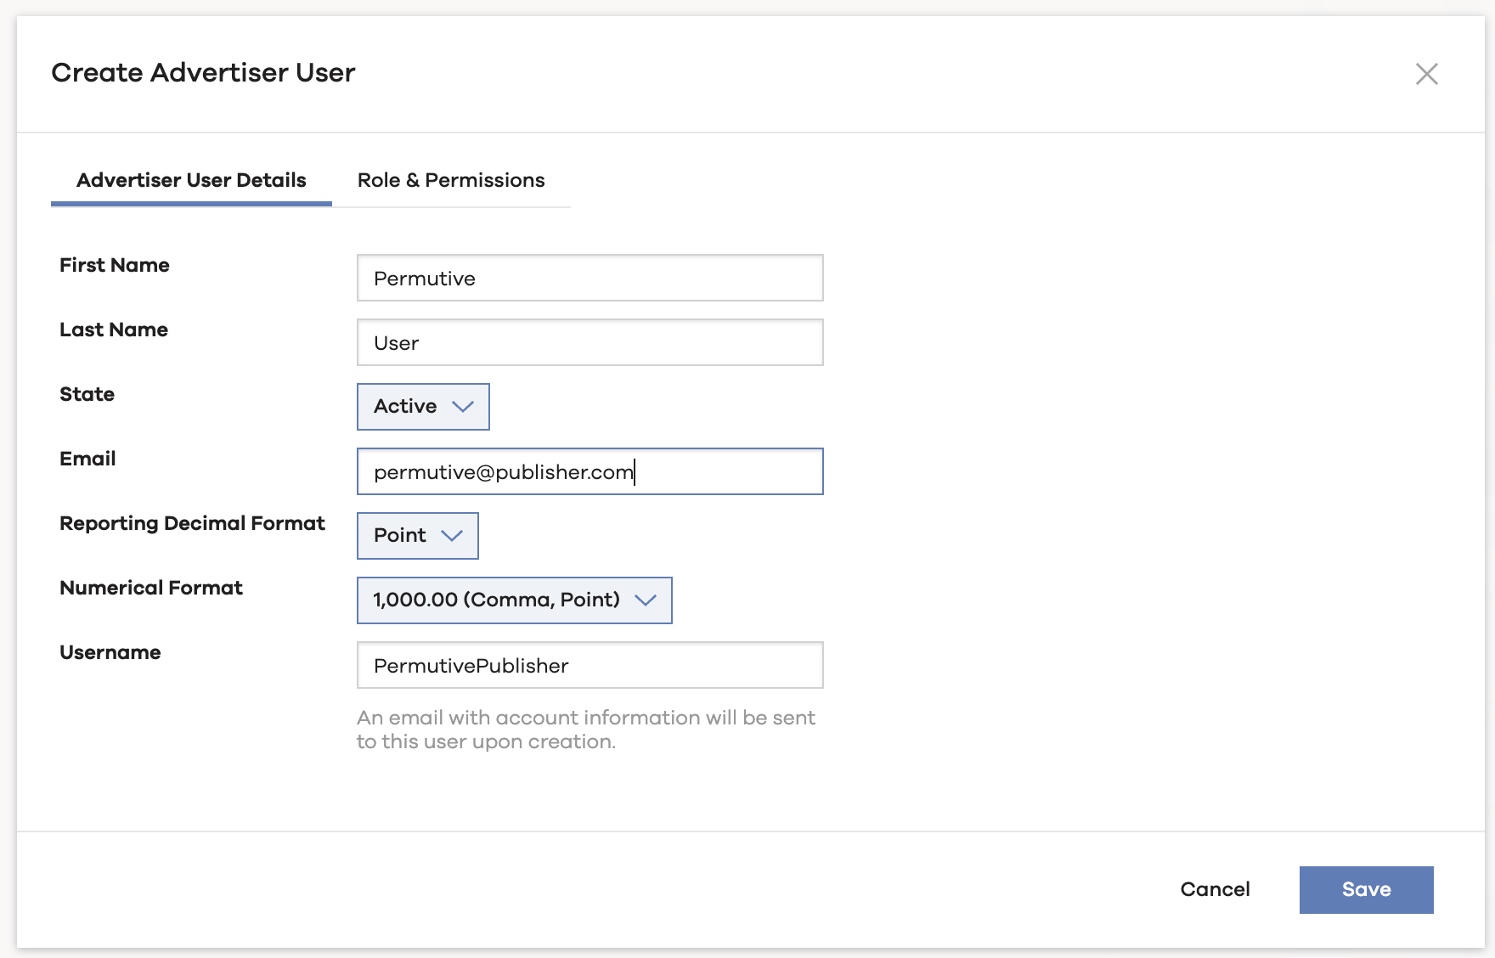Open the Reporting Decimal Format dropdown
1495x958 pixels.
(x=418, y=536)
